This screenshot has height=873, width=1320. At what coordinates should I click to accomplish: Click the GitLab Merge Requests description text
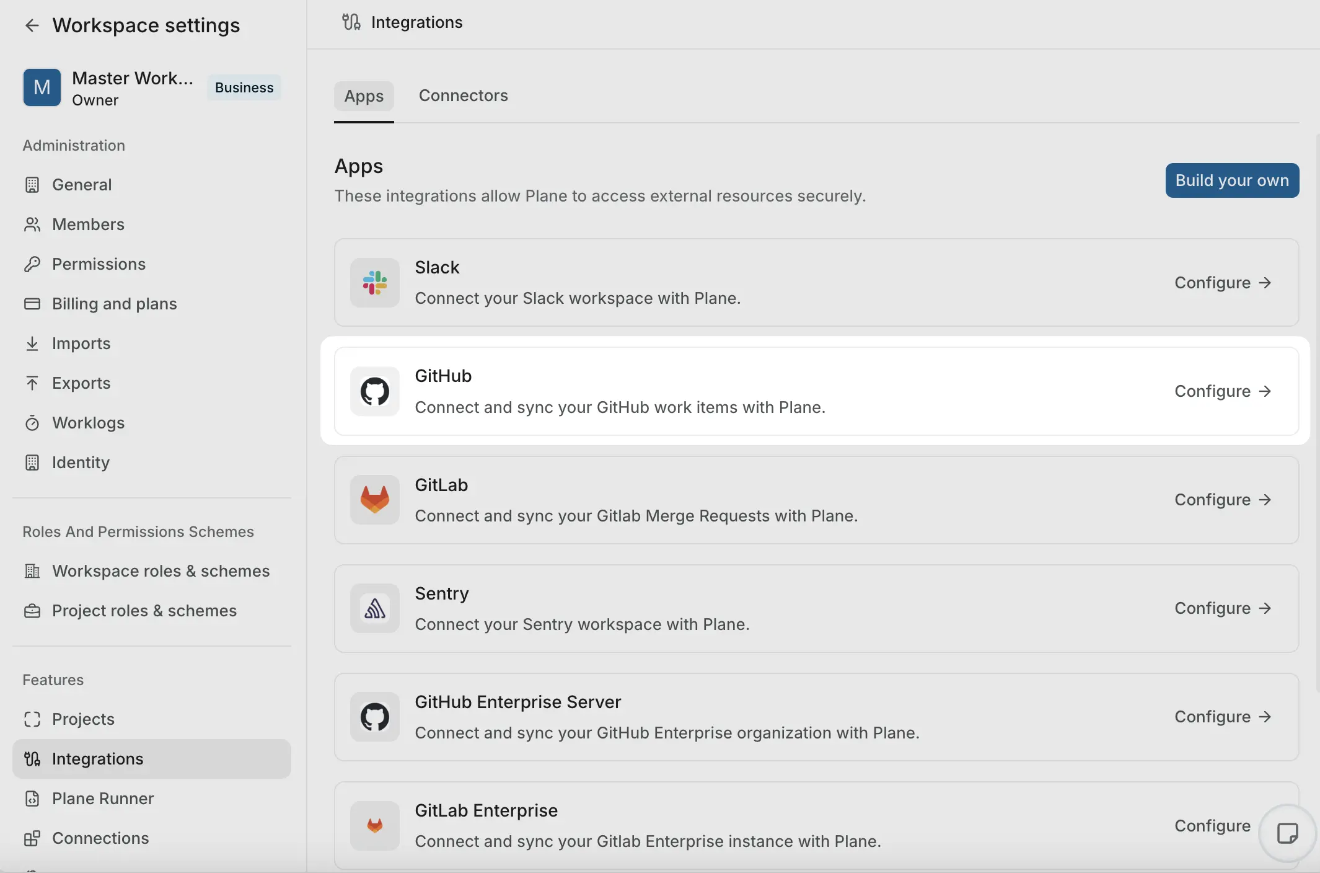point(636,516)
